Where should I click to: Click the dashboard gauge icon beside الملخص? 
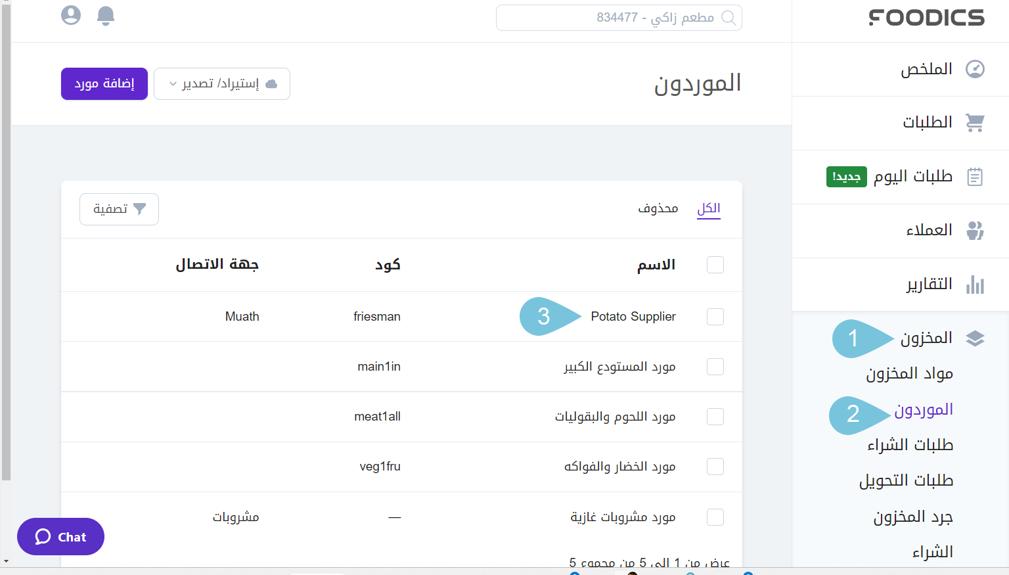975,69
